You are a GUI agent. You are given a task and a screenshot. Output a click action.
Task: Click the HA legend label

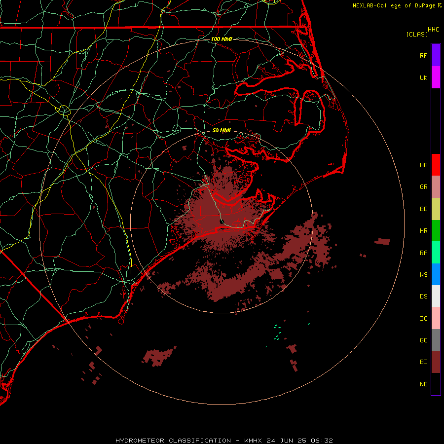(x=423, y=165)
